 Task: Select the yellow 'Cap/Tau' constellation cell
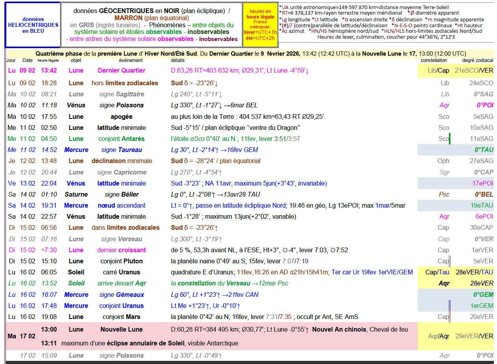click(x=437, y=272)
